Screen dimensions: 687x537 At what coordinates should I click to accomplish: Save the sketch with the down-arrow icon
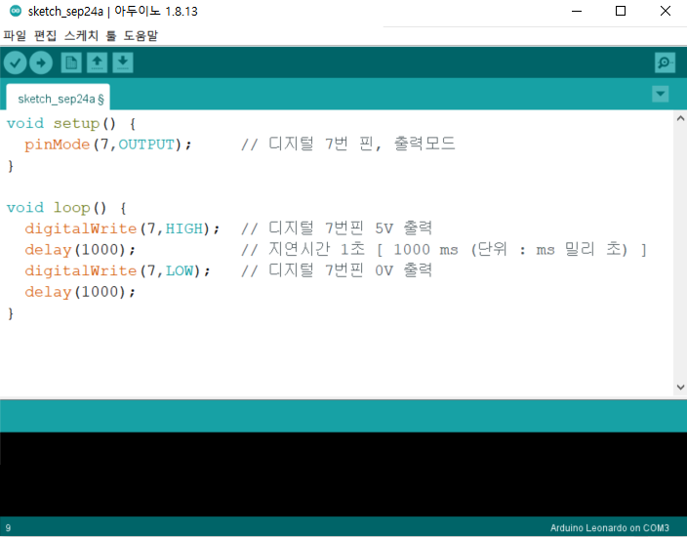[123, 62]
